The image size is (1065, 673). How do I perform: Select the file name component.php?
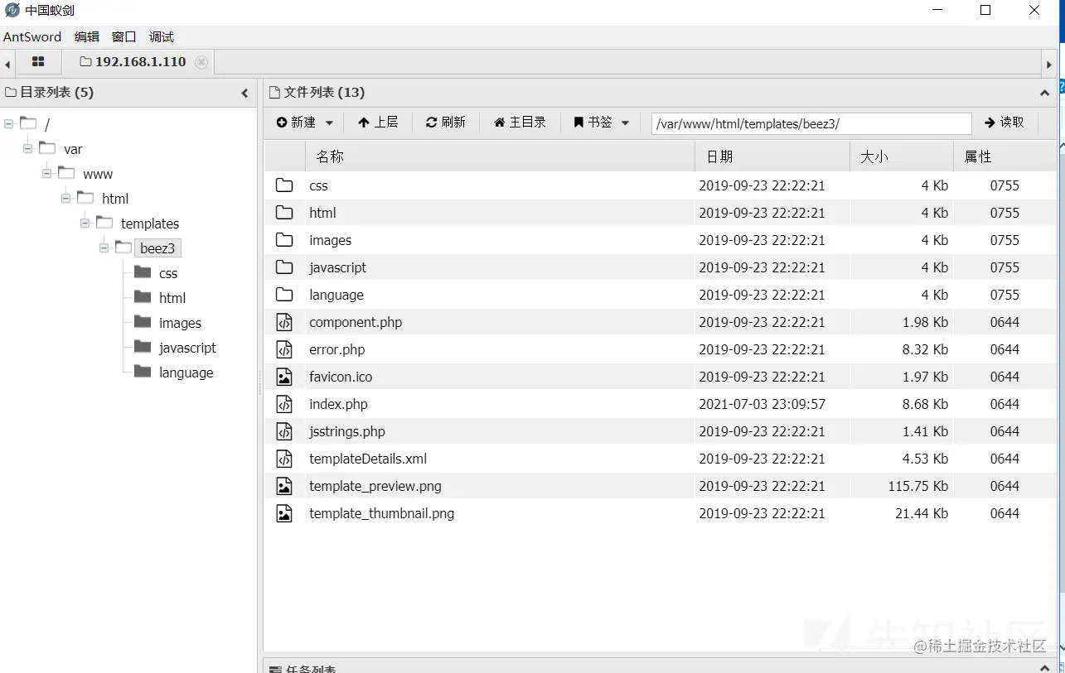point(356,322)
